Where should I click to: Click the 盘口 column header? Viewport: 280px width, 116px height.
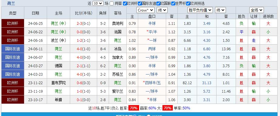[x=152, y=17]
